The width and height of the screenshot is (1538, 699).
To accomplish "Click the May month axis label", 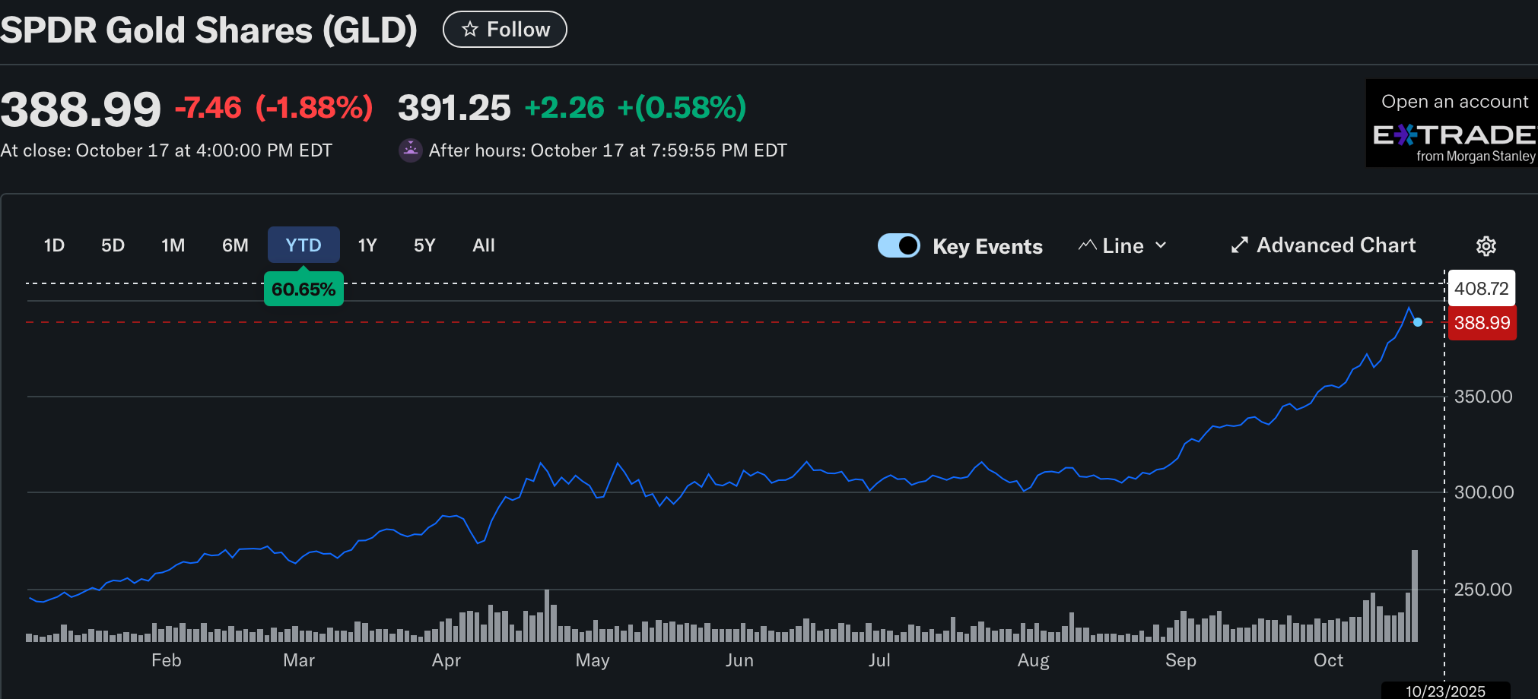I will 593,660.
